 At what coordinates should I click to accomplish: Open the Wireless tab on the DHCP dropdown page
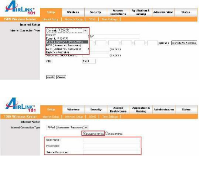pyautogui.click(x=73, y=12)
